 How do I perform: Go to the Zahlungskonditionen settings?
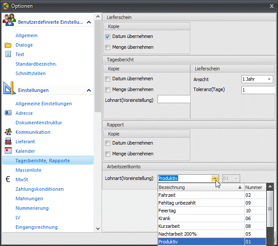[x=40, y=189]
